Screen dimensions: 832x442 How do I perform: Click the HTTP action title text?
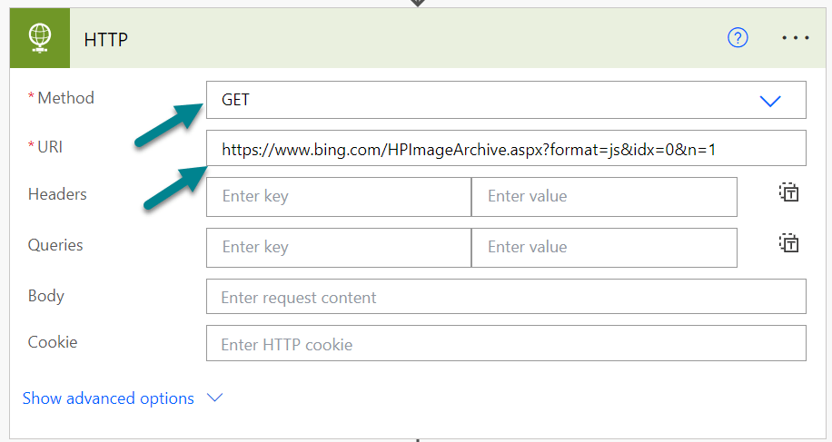click(105, 39)
